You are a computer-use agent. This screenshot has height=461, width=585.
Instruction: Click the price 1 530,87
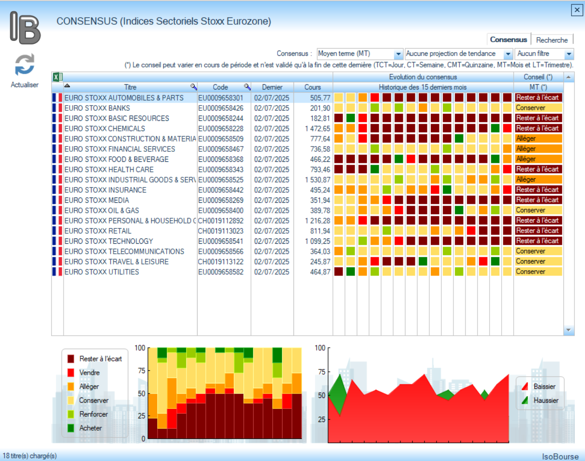coord(318,180)
